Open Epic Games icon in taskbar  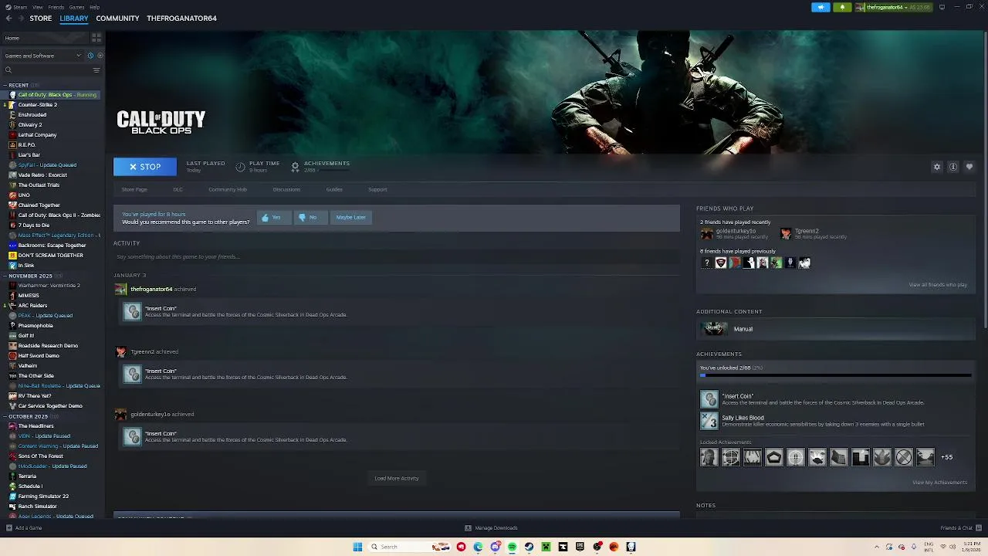[x=580, y=547]
